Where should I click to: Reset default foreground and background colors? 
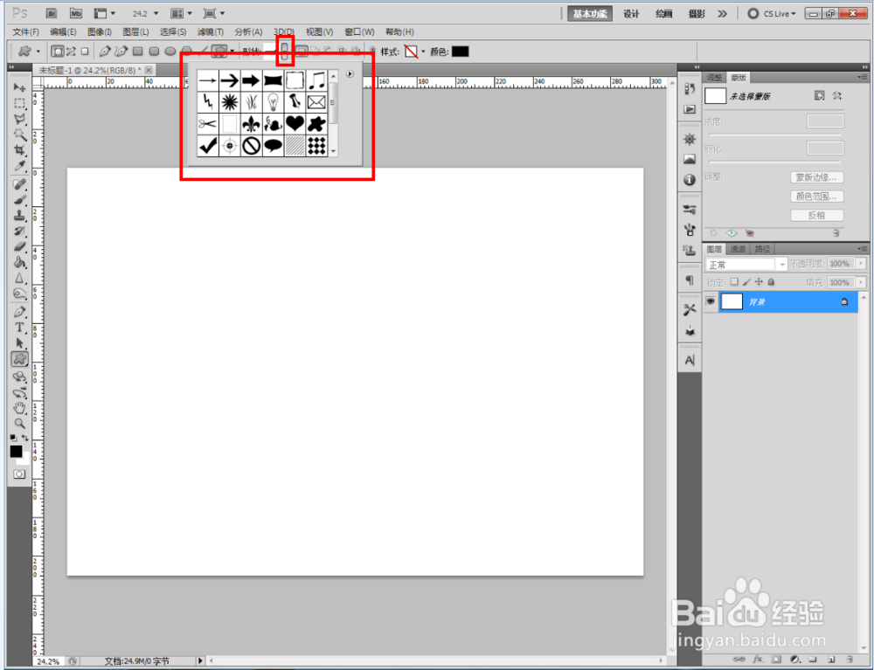13,438
